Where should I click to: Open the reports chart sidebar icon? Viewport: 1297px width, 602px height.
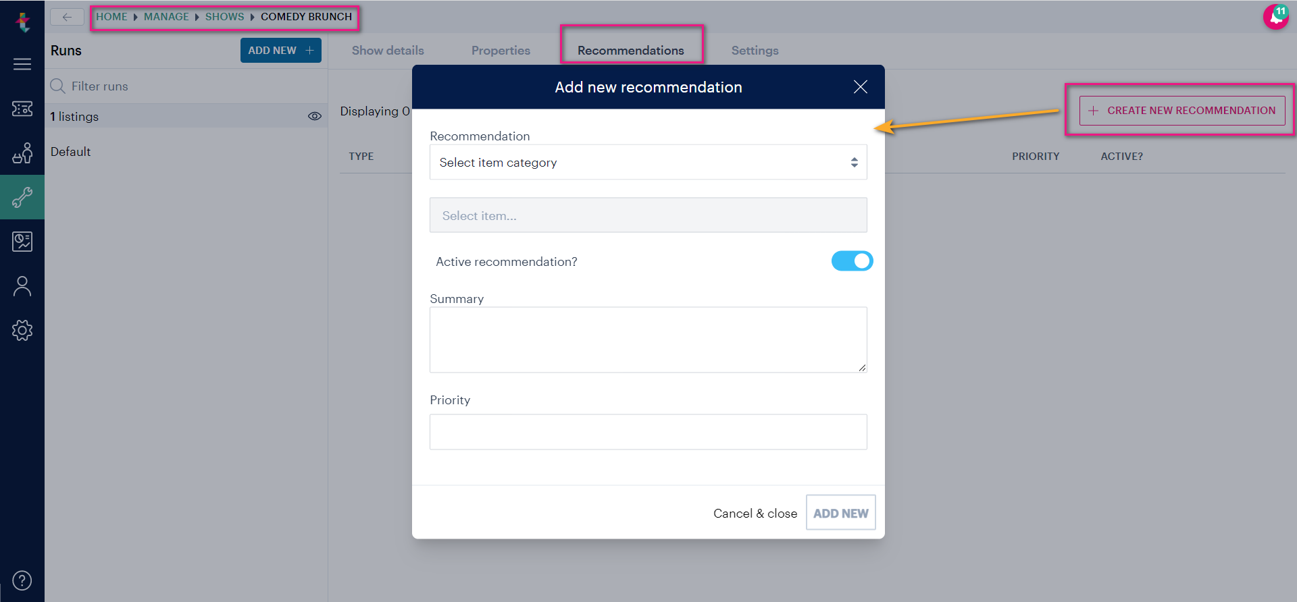click(x=22, y=242)
